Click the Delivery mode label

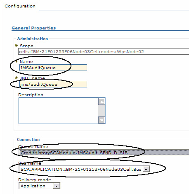click(35, 180)
